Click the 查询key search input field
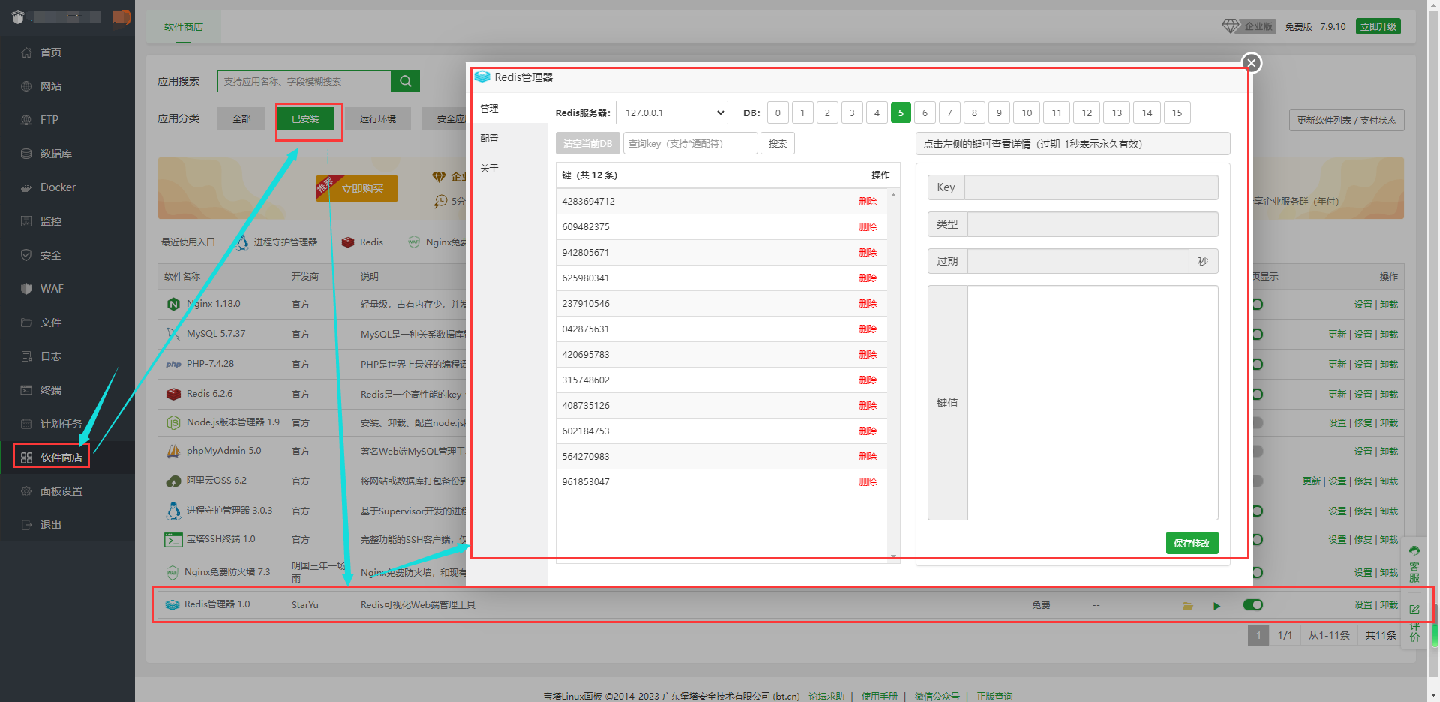 690,144
